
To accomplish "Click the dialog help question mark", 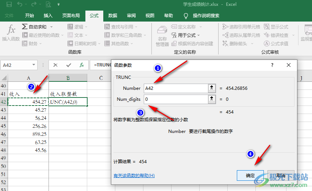I will 272,65.
